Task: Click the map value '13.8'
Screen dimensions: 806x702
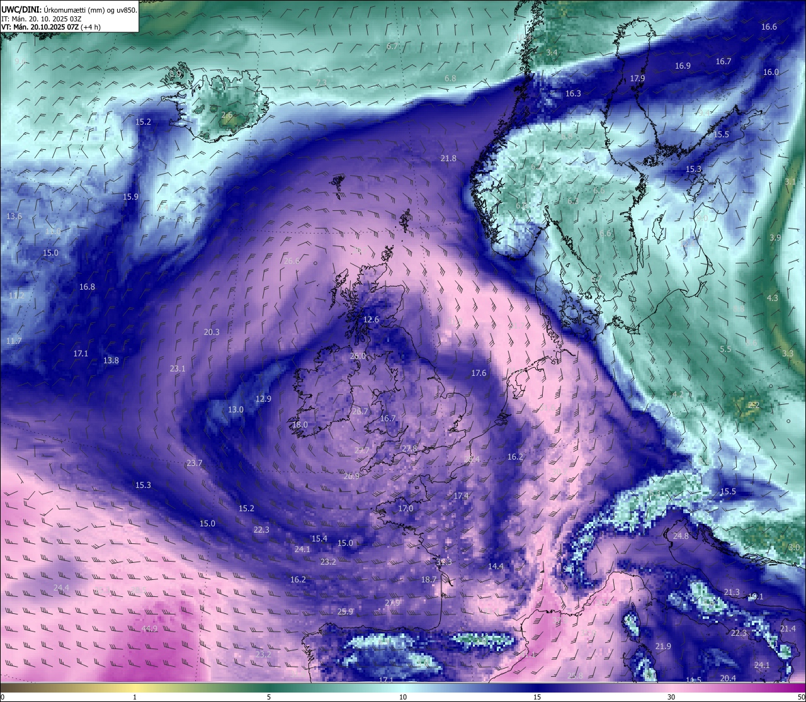Action: pyautogui.click(x=111, y=361)
